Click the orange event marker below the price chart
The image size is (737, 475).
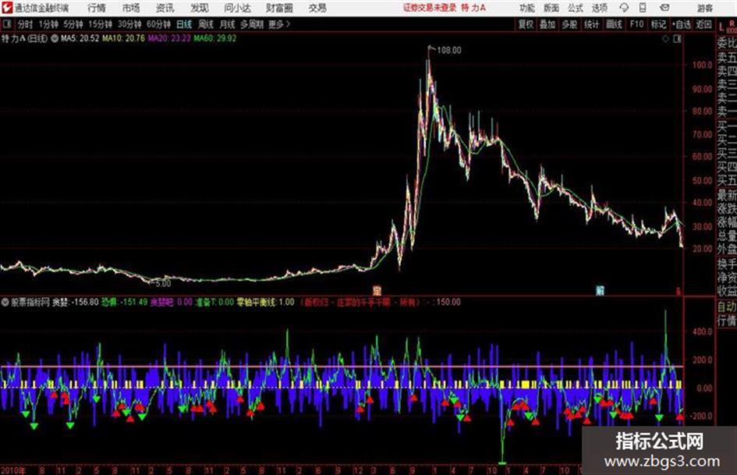coord(377,290)
